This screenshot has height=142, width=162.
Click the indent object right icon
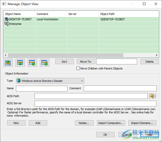(32, 63)
